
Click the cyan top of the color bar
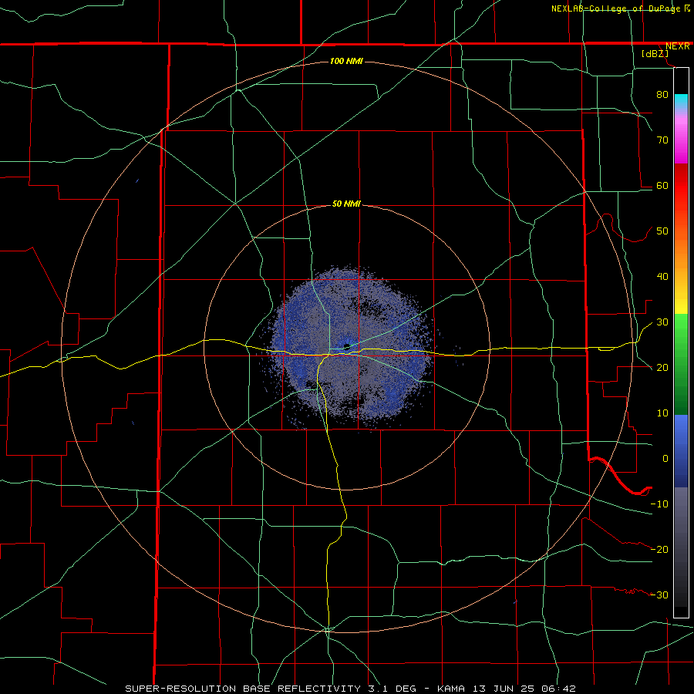(x=681, y=99)
